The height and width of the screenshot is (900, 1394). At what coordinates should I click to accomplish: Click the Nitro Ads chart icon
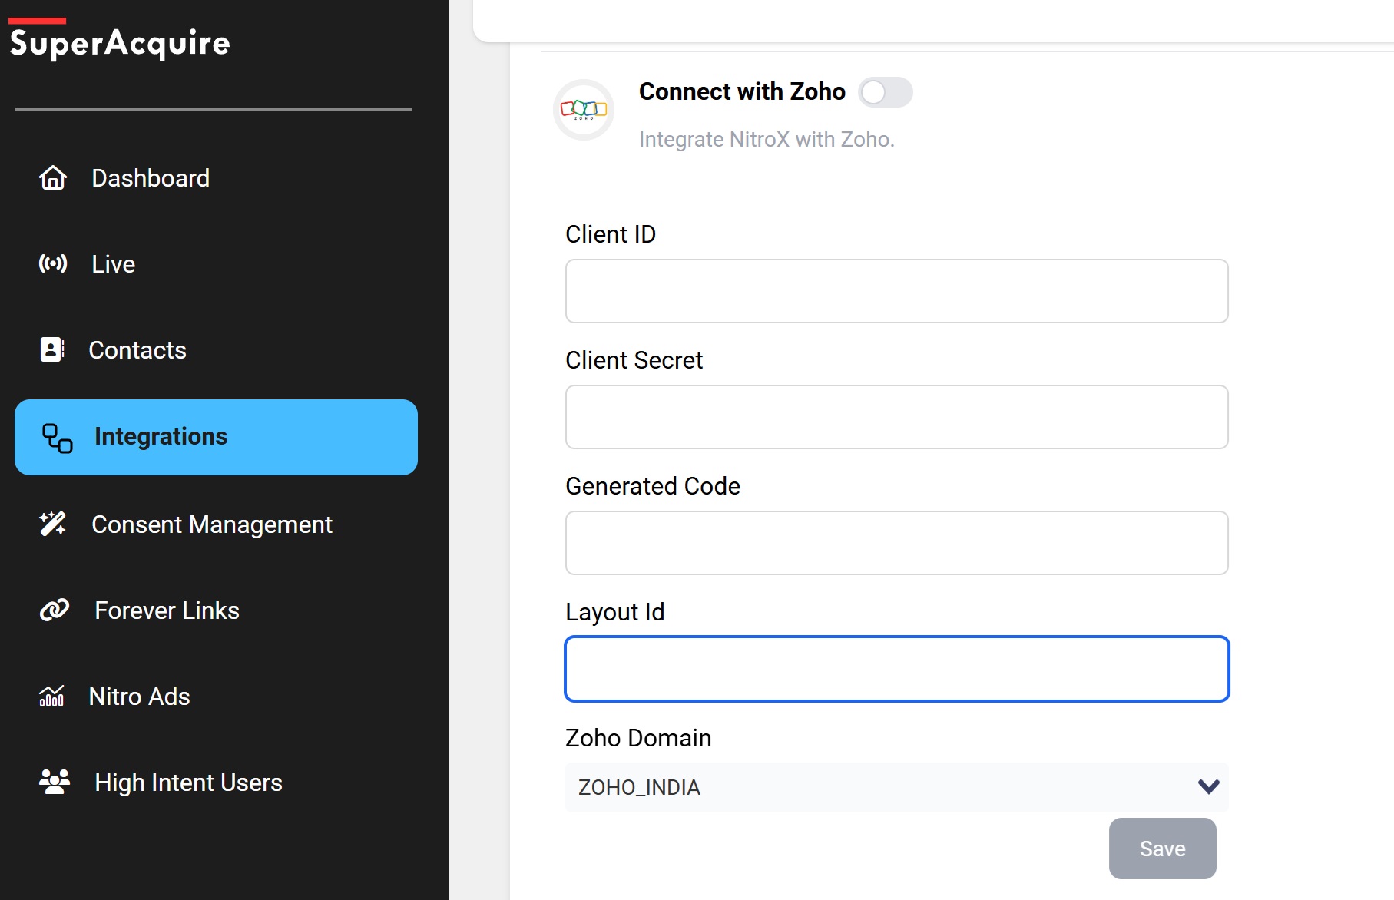(52, 697)
